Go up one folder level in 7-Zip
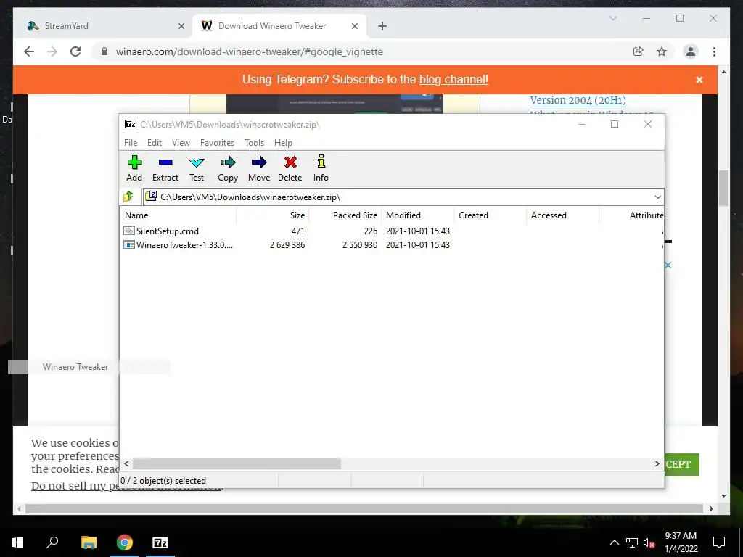Viewport: 743px width, 557px height. point(128,197)
